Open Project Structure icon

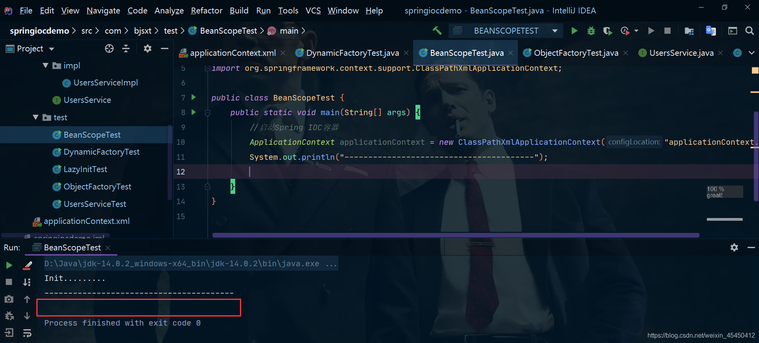[x=689, y=31]
